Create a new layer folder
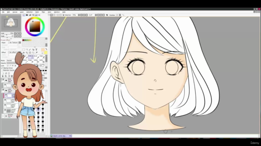Image resolution: width=261 pixels, height=146 pixels. 9,73
